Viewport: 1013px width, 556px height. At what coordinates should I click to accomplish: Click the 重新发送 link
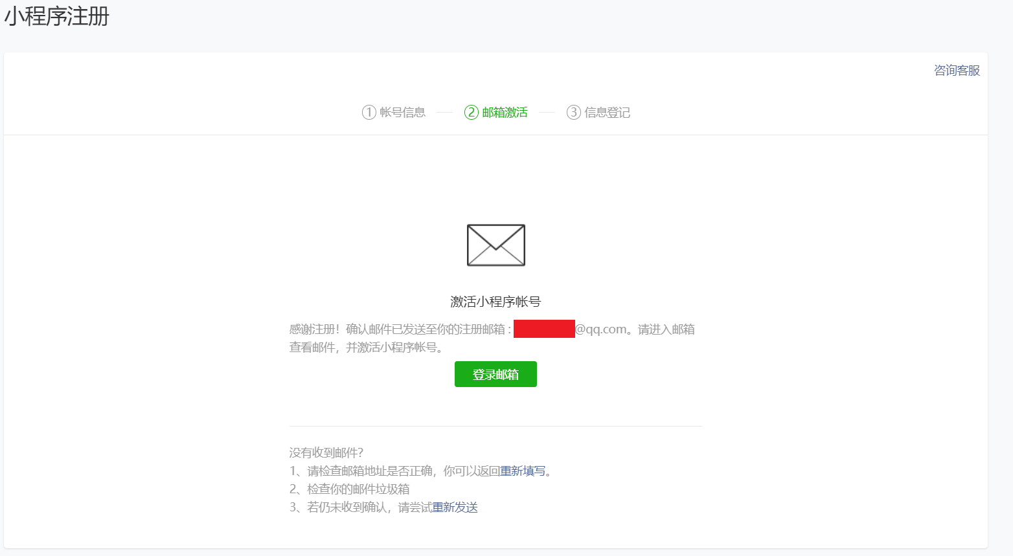(x=455, y=507)
